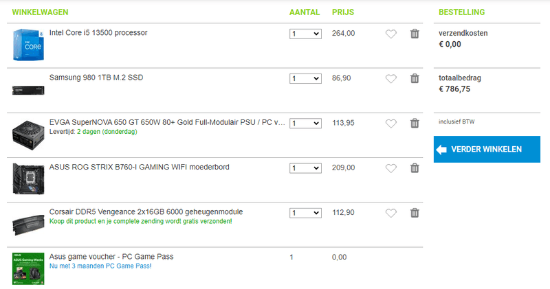The width and height of the screenshot is (550, 289).
Task: Open Asus game voucher PC Game Pass link
Action: (111, 257)
